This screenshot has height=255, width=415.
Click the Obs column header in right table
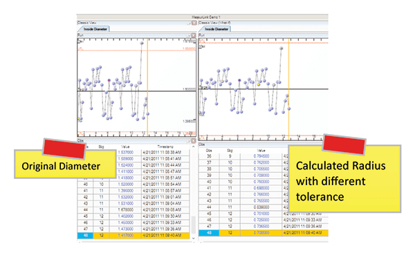tap(209, 150)
